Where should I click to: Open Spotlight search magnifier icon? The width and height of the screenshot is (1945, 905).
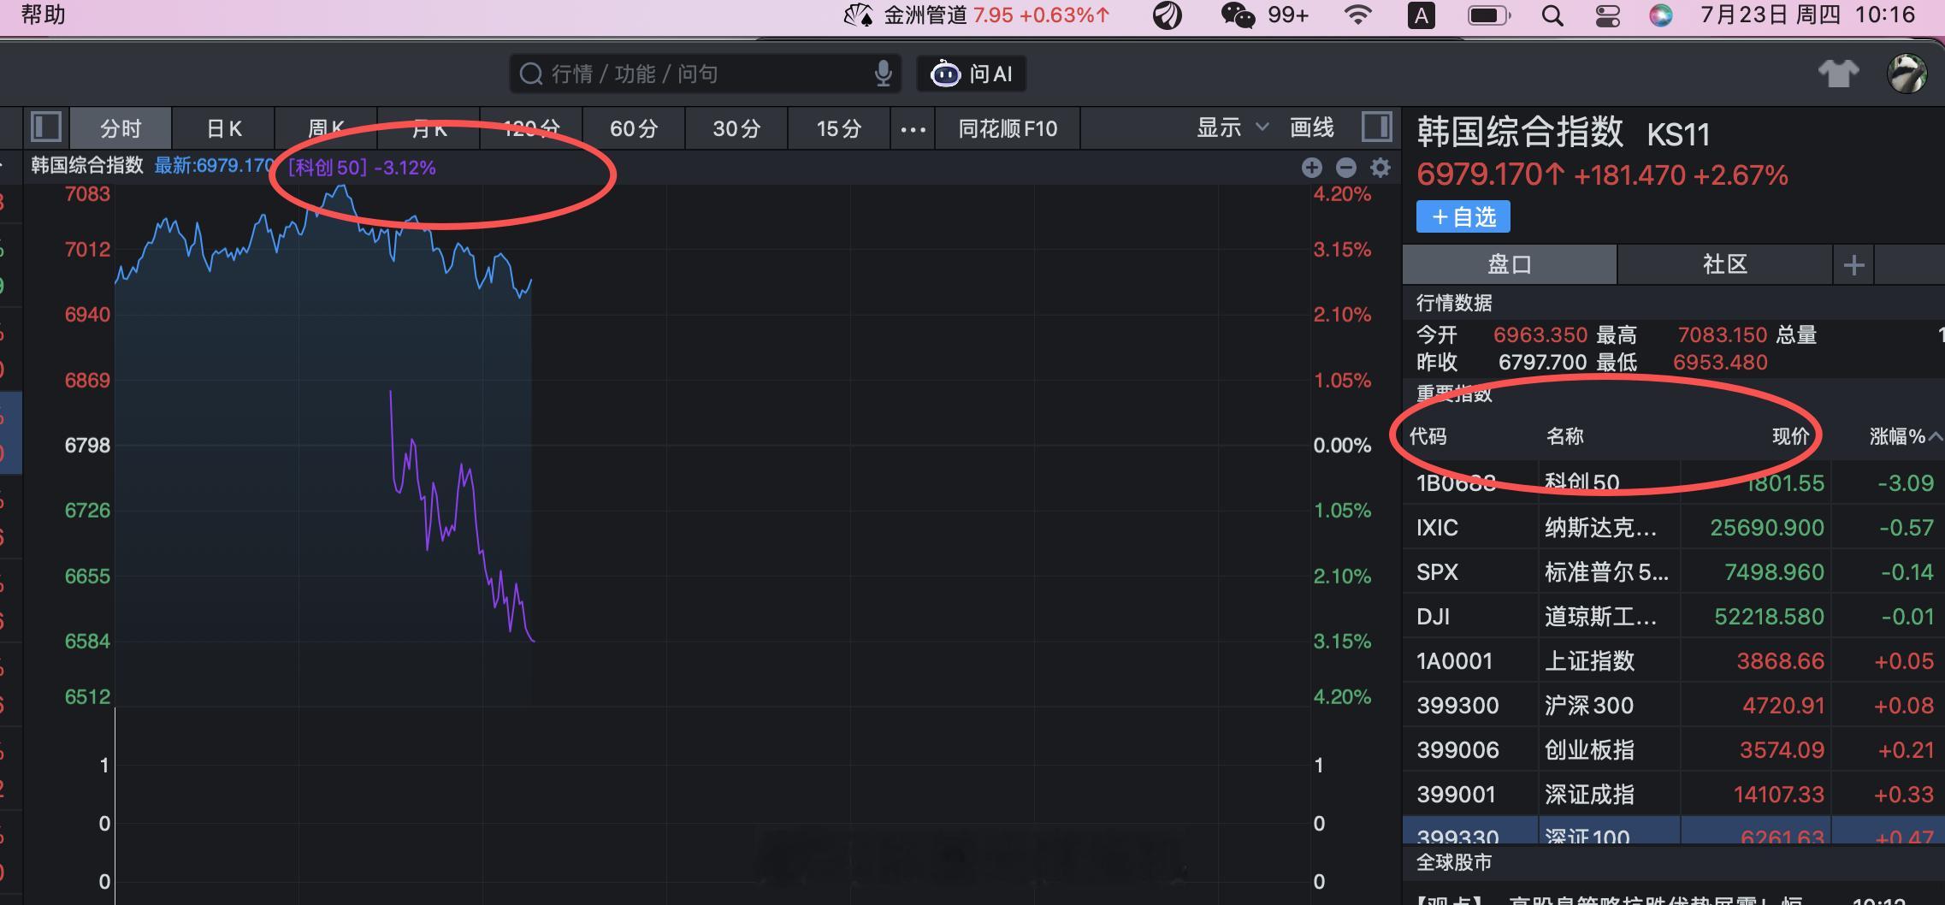[1552, 15]
